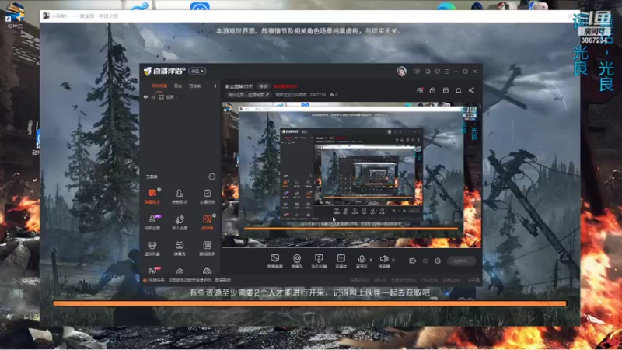
Task: Edit the 明日之后 game category tag
Action: 249,95
